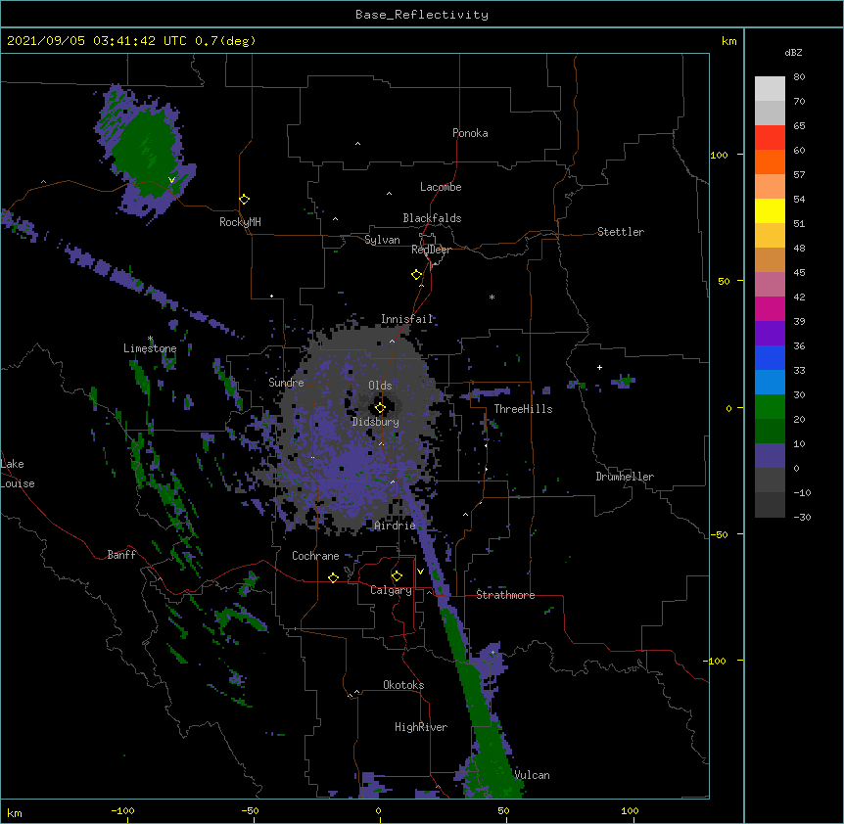This screenshot has height=824, width=844.
Task: Click the km unit label in the bottom-left corner
Action: pos(15,812)
